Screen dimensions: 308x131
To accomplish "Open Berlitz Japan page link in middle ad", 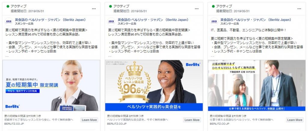I will pos(153,20).
